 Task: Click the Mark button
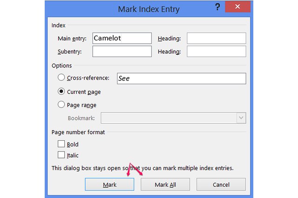(x=109, y=185)
